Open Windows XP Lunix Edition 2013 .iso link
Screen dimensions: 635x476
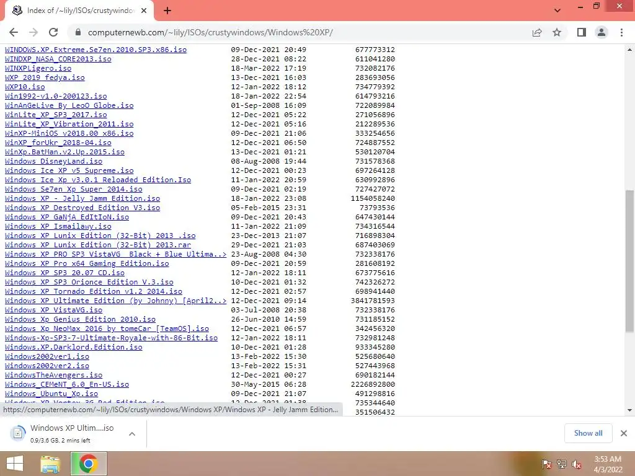[x=100, y=236]
